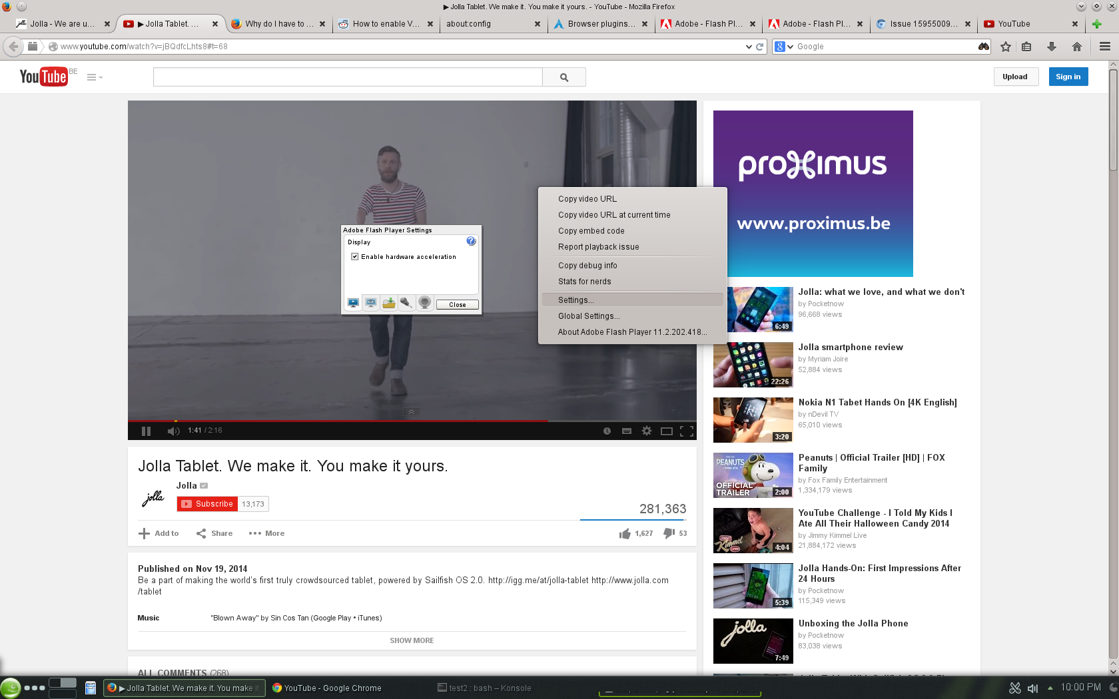
Task: Select the Camera tab icon in Flash settings
Action: 424,303
